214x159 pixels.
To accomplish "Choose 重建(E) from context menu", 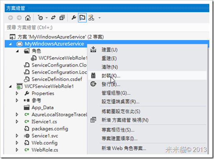I will pyautogui.click(x=147, y=58).
